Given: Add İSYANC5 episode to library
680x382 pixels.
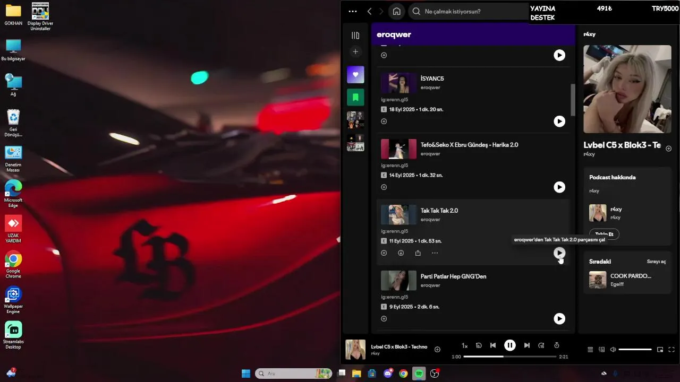Looking at the screenshot, I should [x=384, y=121].
